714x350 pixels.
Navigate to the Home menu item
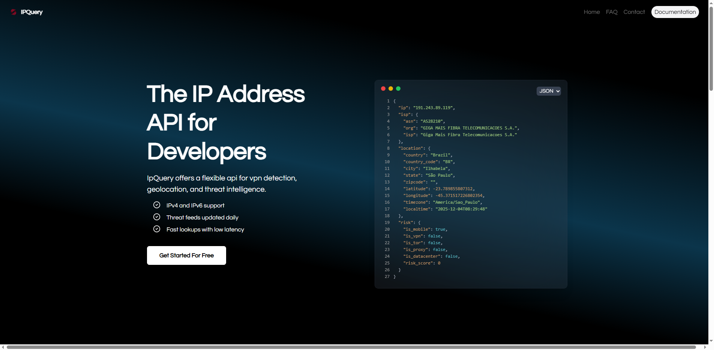[591, 12]
